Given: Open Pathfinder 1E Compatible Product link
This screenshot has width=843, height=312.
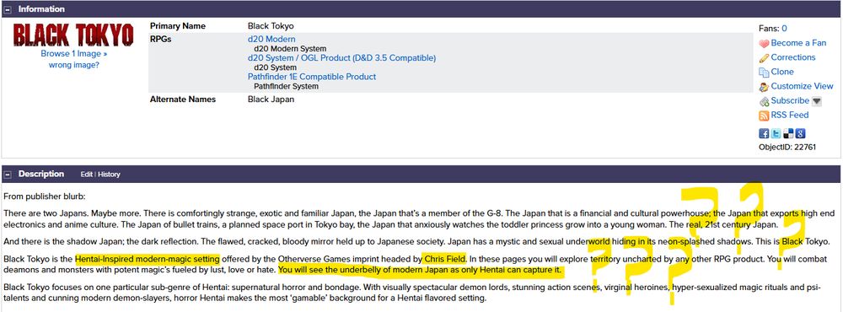Looking at the screenshot, I should (312, 77).
